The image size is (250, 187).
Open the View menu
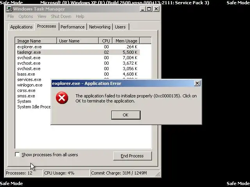42,16
